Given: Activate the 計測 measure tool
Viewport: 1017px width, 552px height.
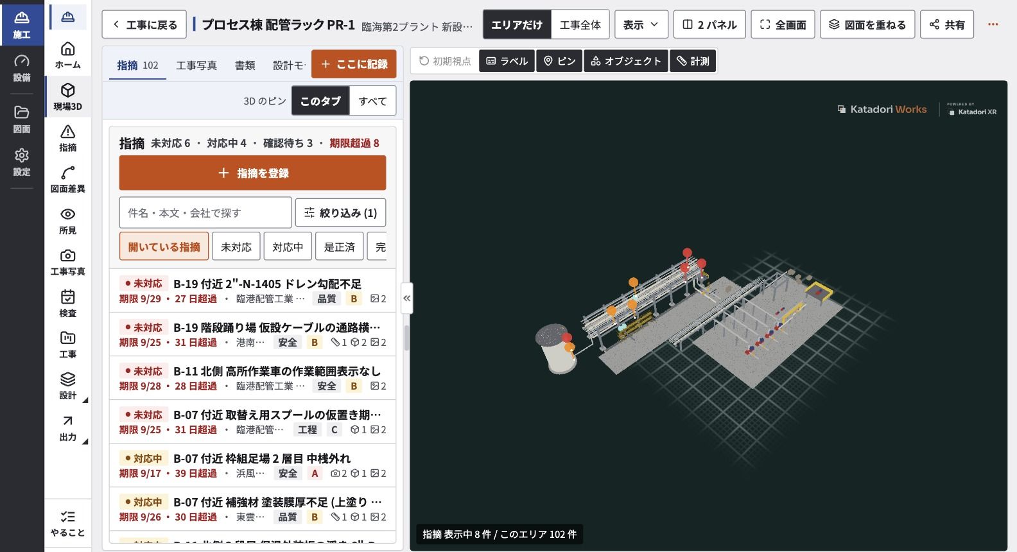Looking at the screenshot, I should pos(693,61).
